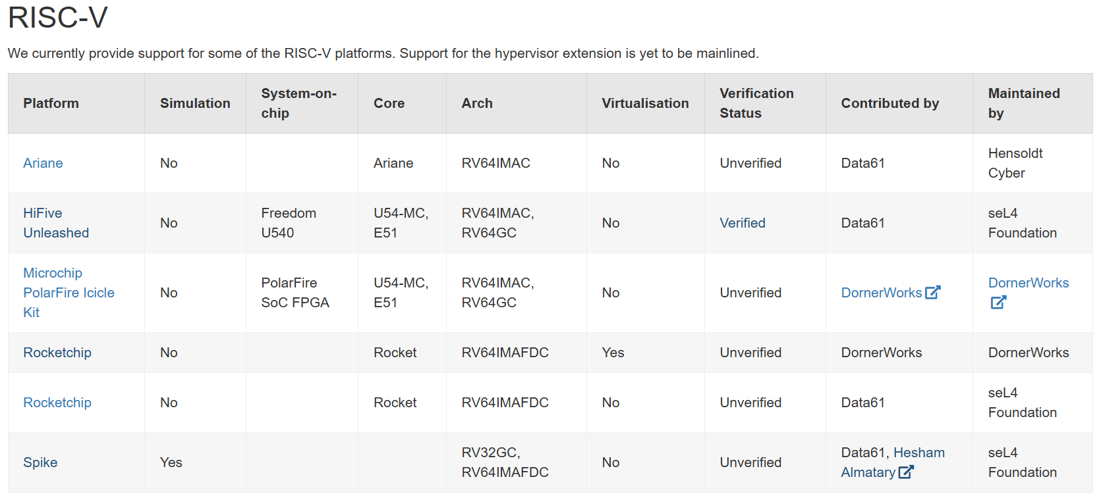Click the external-link icon beside DornerWorks in Contributed by
Viewport: 1099px width, 498px height.
pos(932,292)
